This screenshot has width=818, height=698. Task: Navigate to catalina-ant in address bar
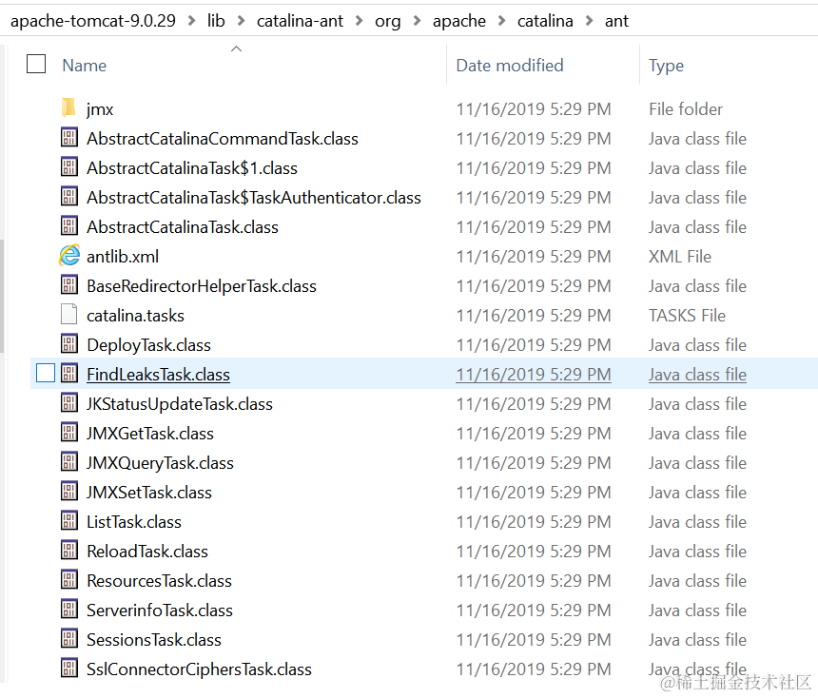tap(300, 21)
